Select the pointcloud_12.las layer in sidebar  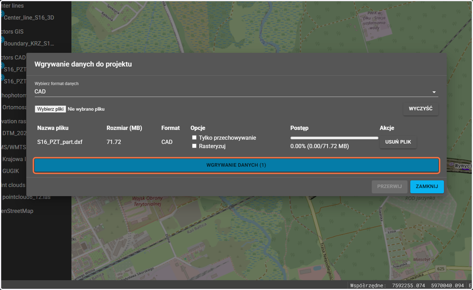(x=26, y=197)
